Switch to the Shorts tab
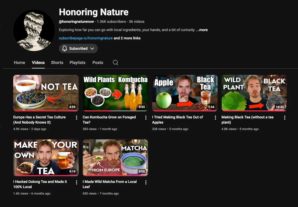 tap(57, 62)
